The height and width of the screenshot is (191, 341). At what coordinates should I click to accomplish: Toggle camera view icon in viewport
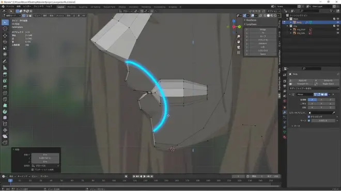point(239,47)
